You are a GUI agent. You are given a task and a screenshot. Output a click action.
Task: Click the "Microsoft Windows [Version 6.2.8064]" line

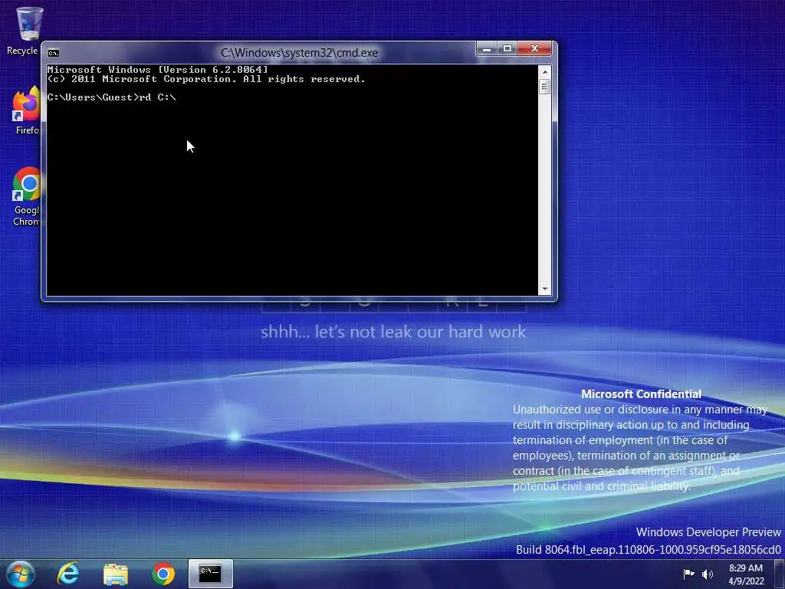click(x=158, y=70)
